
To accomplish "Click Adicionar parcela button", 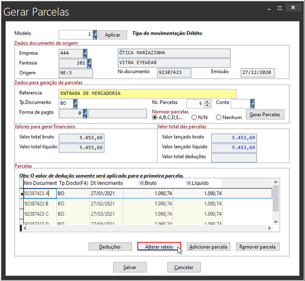I will tap(208, 246).
